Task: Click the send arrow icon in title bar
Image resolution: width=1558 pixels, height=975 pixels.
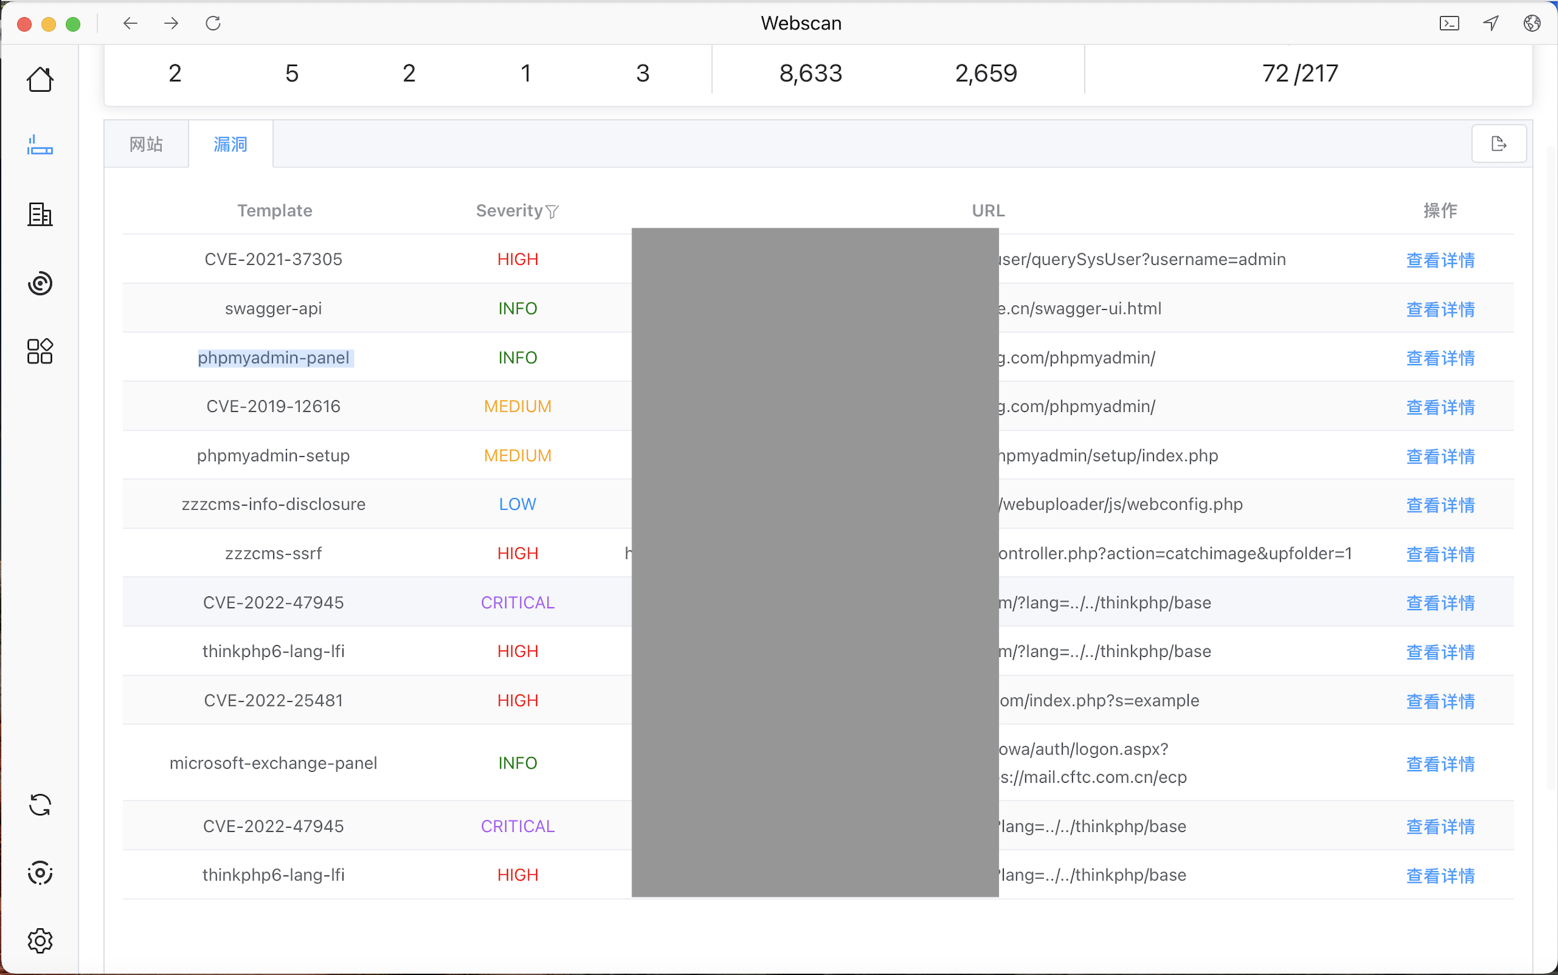Action: [x=1491, y=24]
